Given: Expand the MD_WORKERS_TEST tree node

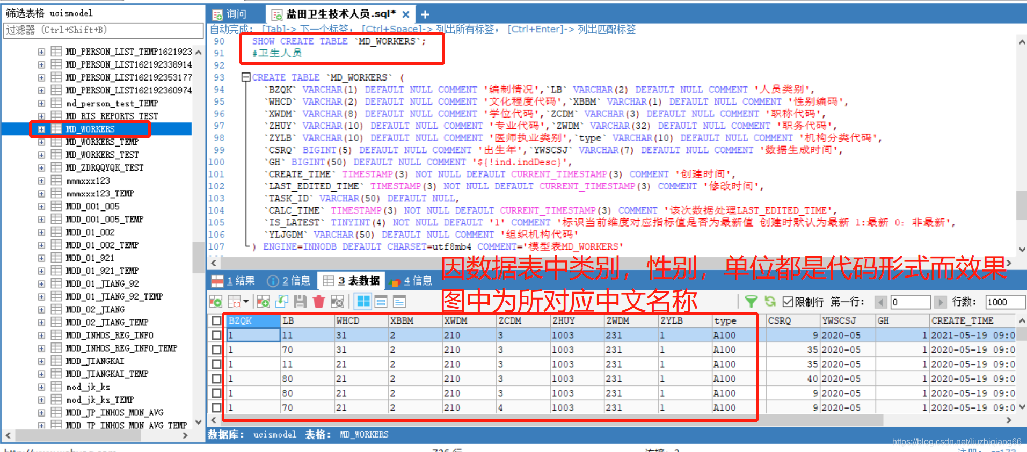Looking at the screenshot, I should pos(41,155).
